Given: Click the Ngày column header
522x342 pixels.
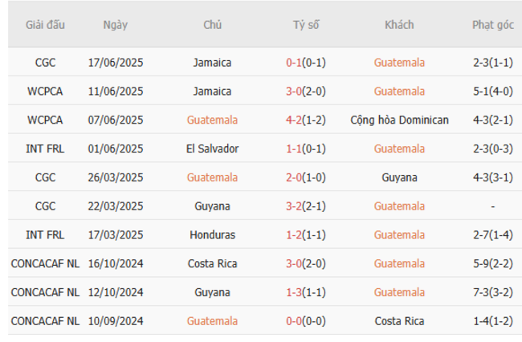Looking at the screenshot, I should (x=115, y=25).
